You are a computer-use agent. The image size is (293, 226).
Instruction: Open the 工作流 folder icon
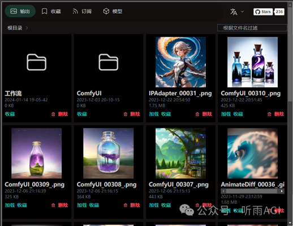pyautogui.click(x=37, y=62)
